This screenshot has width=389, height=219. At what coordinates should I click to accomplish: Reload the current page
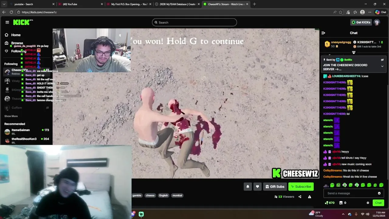11,12
